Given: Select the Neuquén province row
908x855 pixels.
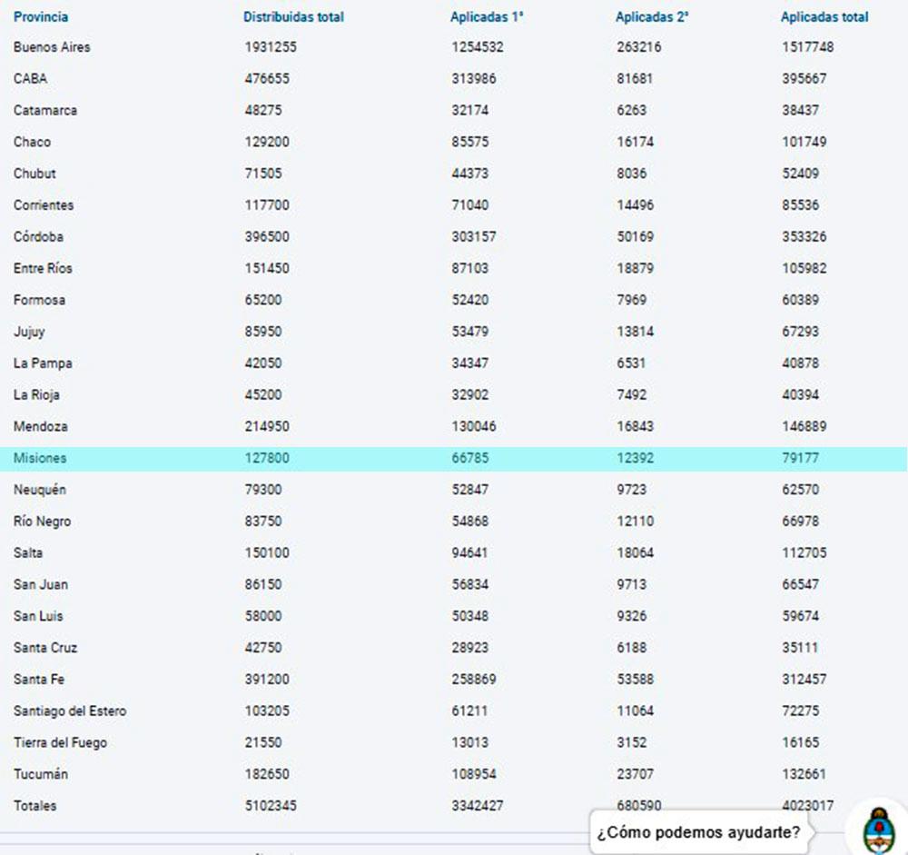Looking at the screenshot, I should click(x=40, y=491).
